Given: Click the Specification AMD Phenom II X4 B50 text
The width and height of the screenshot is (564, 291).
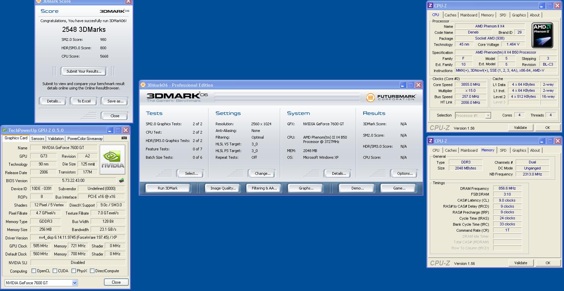Looking at the screenshot, I should tap(506, 52).
